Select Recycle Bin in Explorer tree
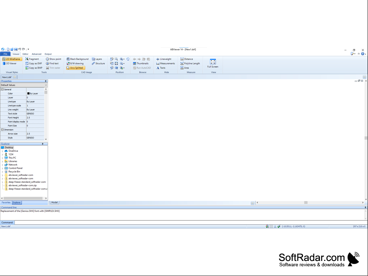The image size is (368, 276). (x=14, y=172)
